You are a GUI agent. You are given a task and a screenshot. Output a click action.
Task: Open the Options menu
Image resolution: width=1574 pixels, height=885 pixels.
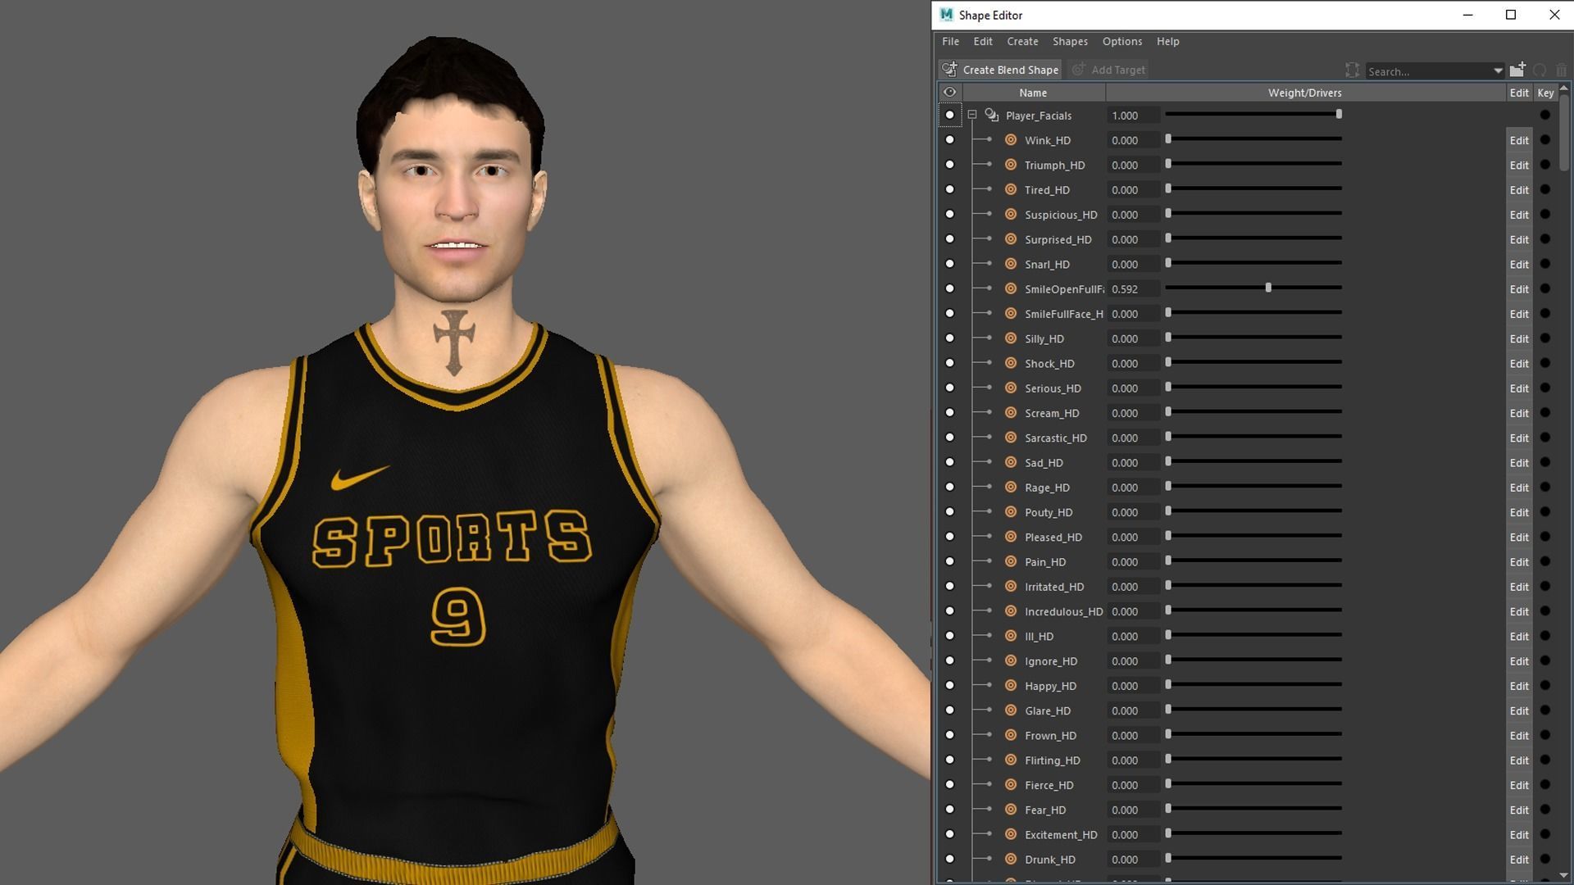coord(1121,41)
